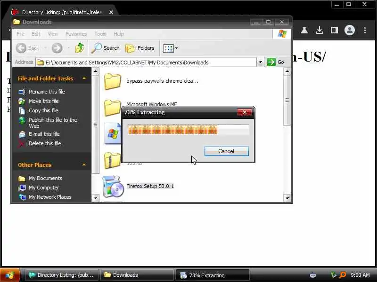The height and width of the screenshot is (282, 377).
Task: Click the task pane scroll up arrow
Action: [96, 71]
